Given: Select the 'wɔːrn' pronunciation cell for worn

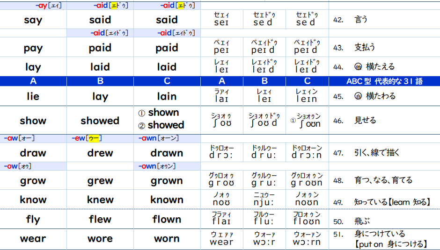Looking at the screenshot, I should click(x=307, y=239).
